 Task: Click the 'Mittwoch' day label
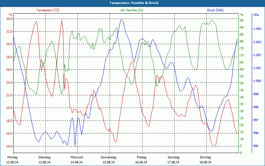[x=77, y=157]
